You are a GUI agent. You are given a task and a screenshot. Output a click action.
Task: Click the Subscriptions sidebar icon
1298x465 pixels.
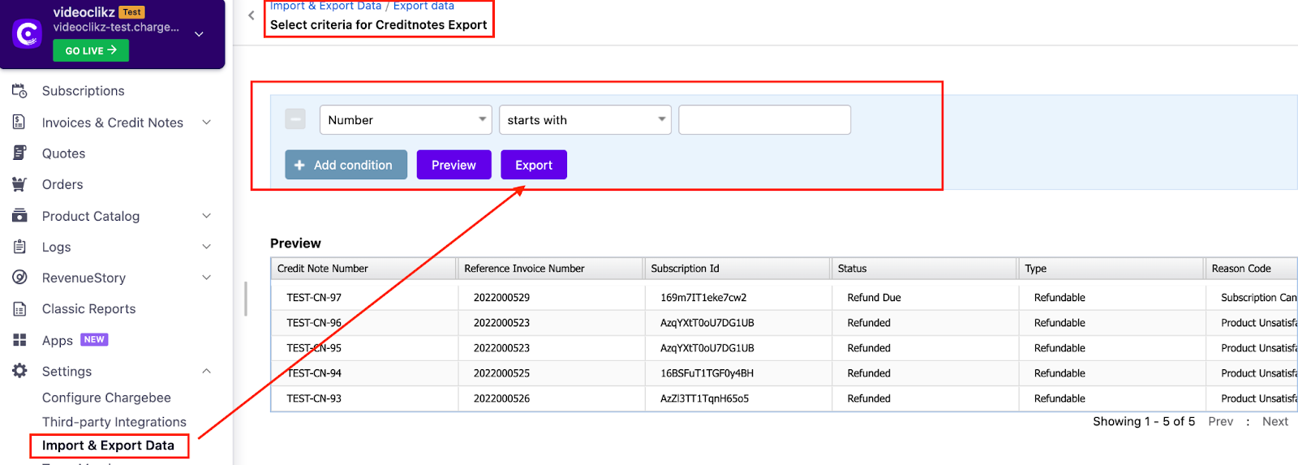pos(19,91)
